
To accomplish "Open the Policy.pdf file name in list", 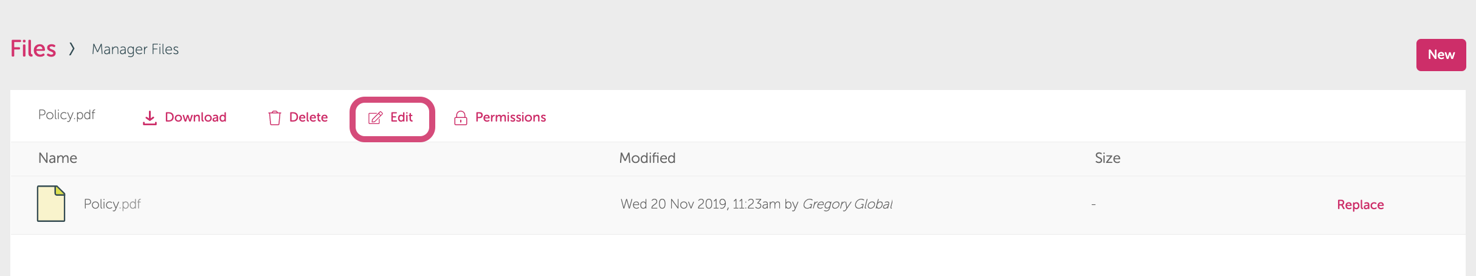I will (x=112, y=204).
